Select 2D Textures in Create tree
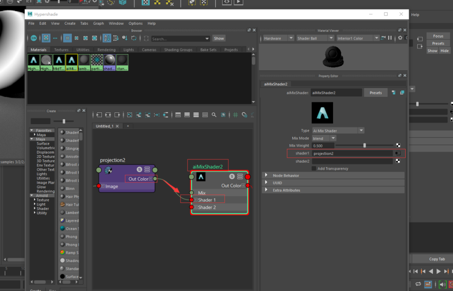Screen dimensions: 453x291 point(45,156)
